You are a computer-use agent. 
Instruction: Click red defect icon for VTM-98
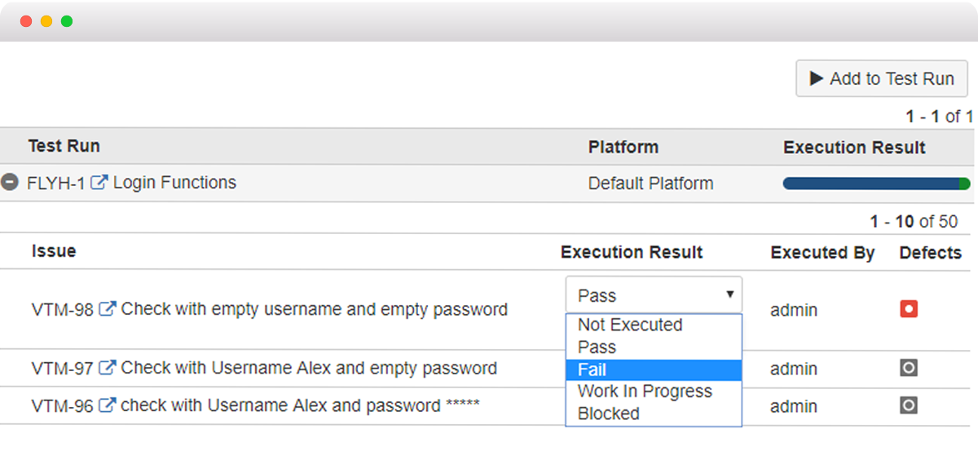[x=909, y=309]
